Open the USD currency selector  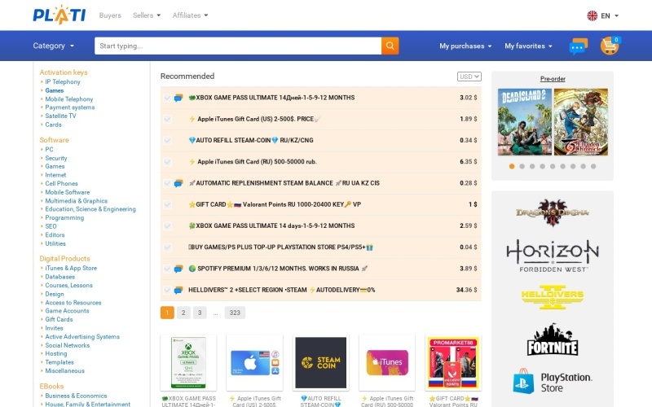[x=469, y=77]
